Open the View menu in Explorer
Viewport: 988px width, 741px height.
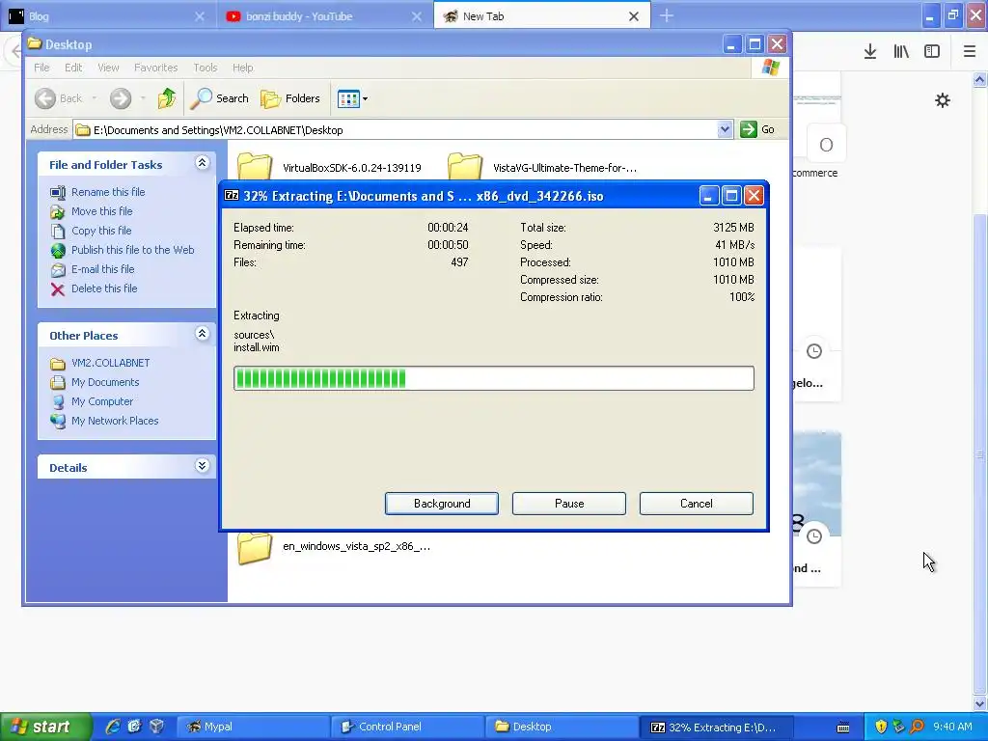(x=108, y=68)
